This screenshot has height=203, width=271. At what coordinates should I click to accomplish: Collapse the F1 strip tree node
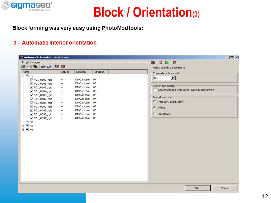point(23,76)
